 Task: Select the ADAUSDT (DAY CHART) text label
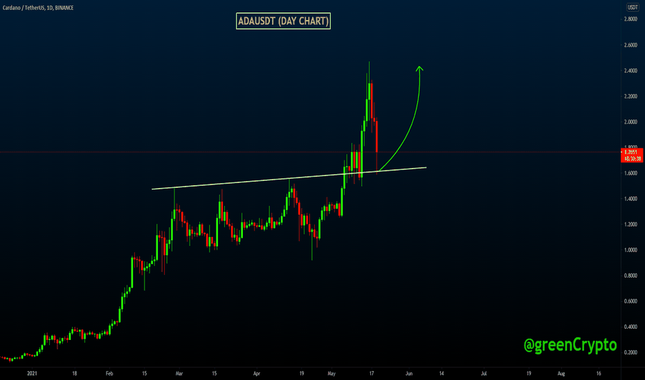pyautogui.click(x=284, y=21)
